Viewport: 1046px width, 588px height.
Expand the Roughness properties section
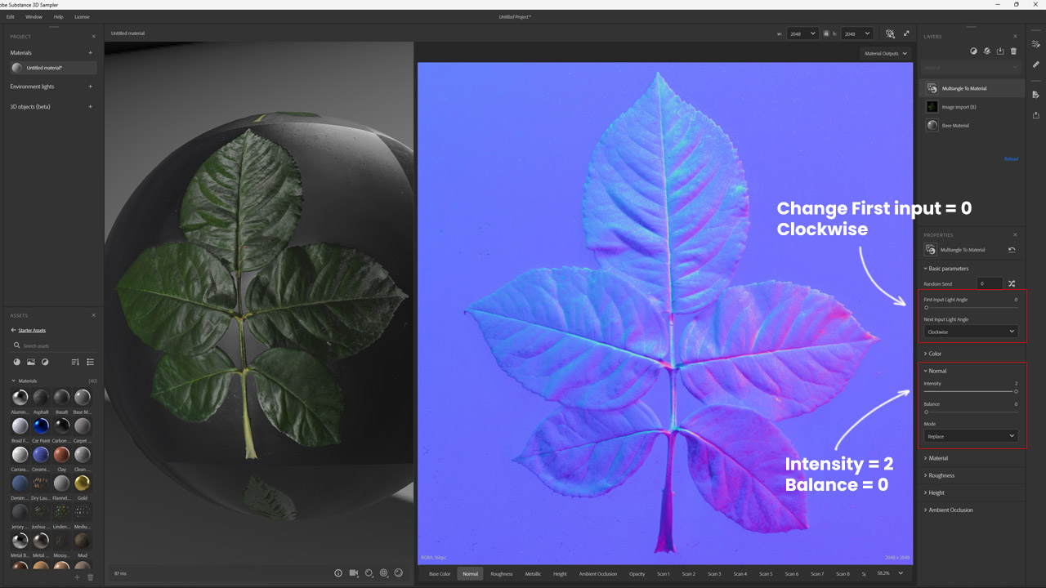tap(941, 475)
